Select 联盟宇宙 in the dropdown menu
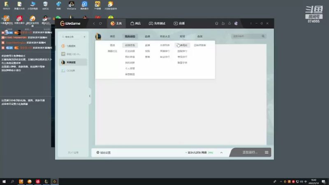Screen dimensions: 329x185 [182, 63]
